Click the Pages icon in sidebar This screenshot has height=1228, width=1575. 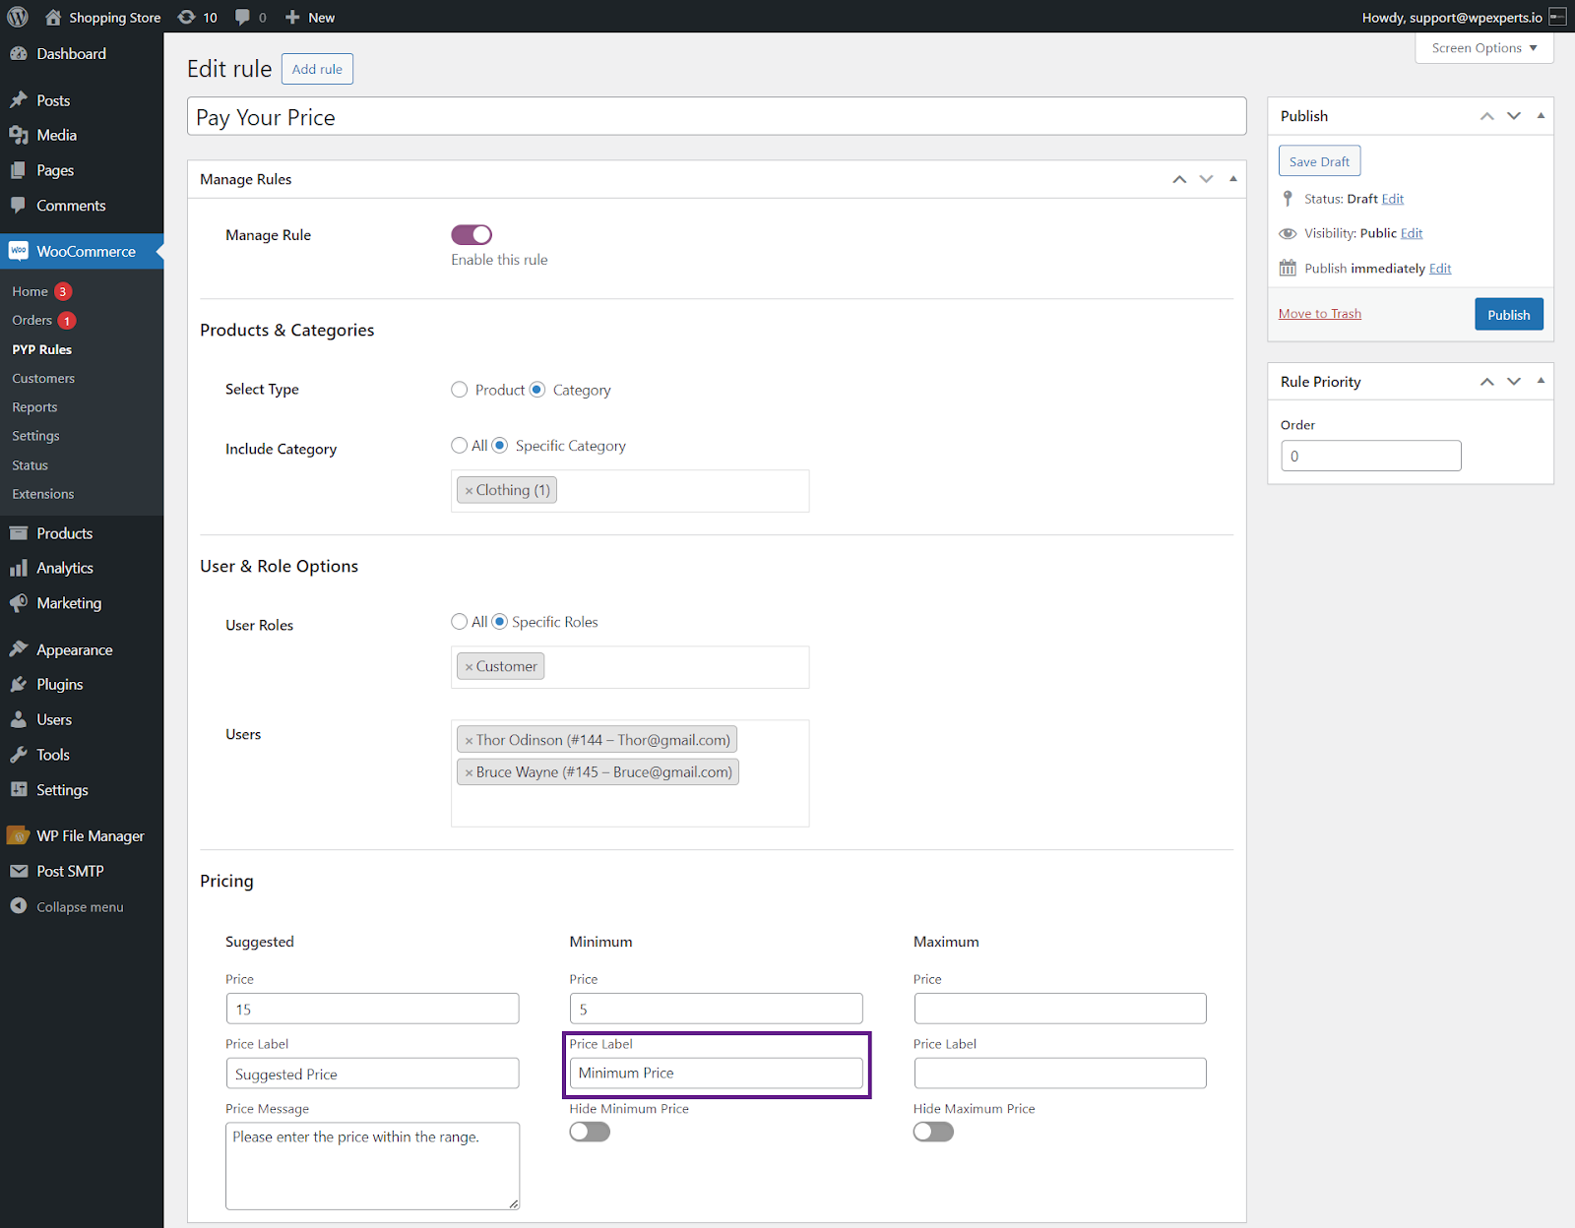[19, 170]
